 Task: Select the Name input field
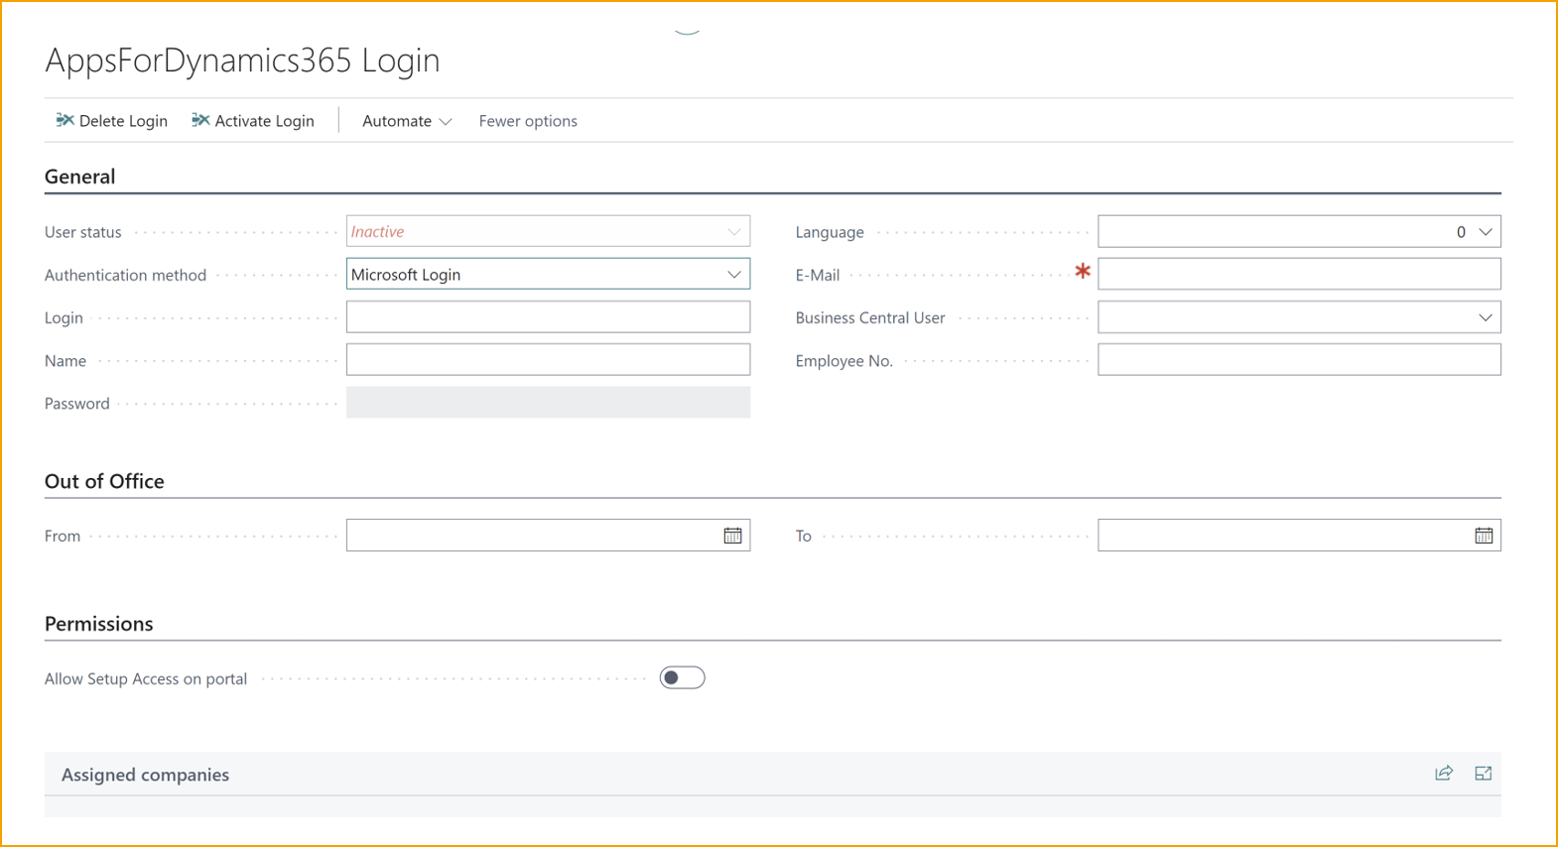[x=548, y=360]
